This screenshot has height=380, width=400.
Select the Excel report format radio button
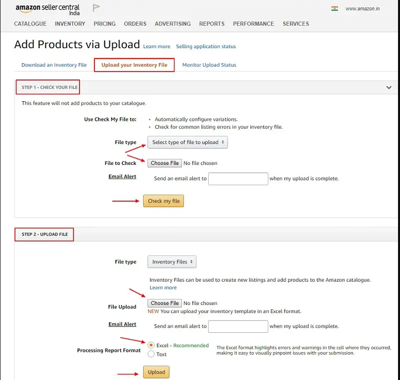(x=151, y=345)
